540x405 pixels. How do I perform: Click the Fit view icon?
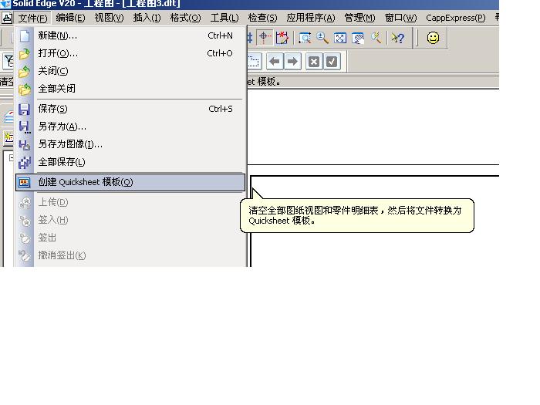pos(340,38)
